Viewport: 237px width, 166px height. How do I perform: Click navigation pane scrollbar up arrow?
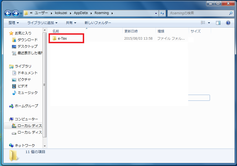click(x=45, y=30)
